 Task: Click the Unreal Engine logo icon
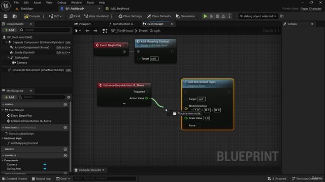click(6, 6)
